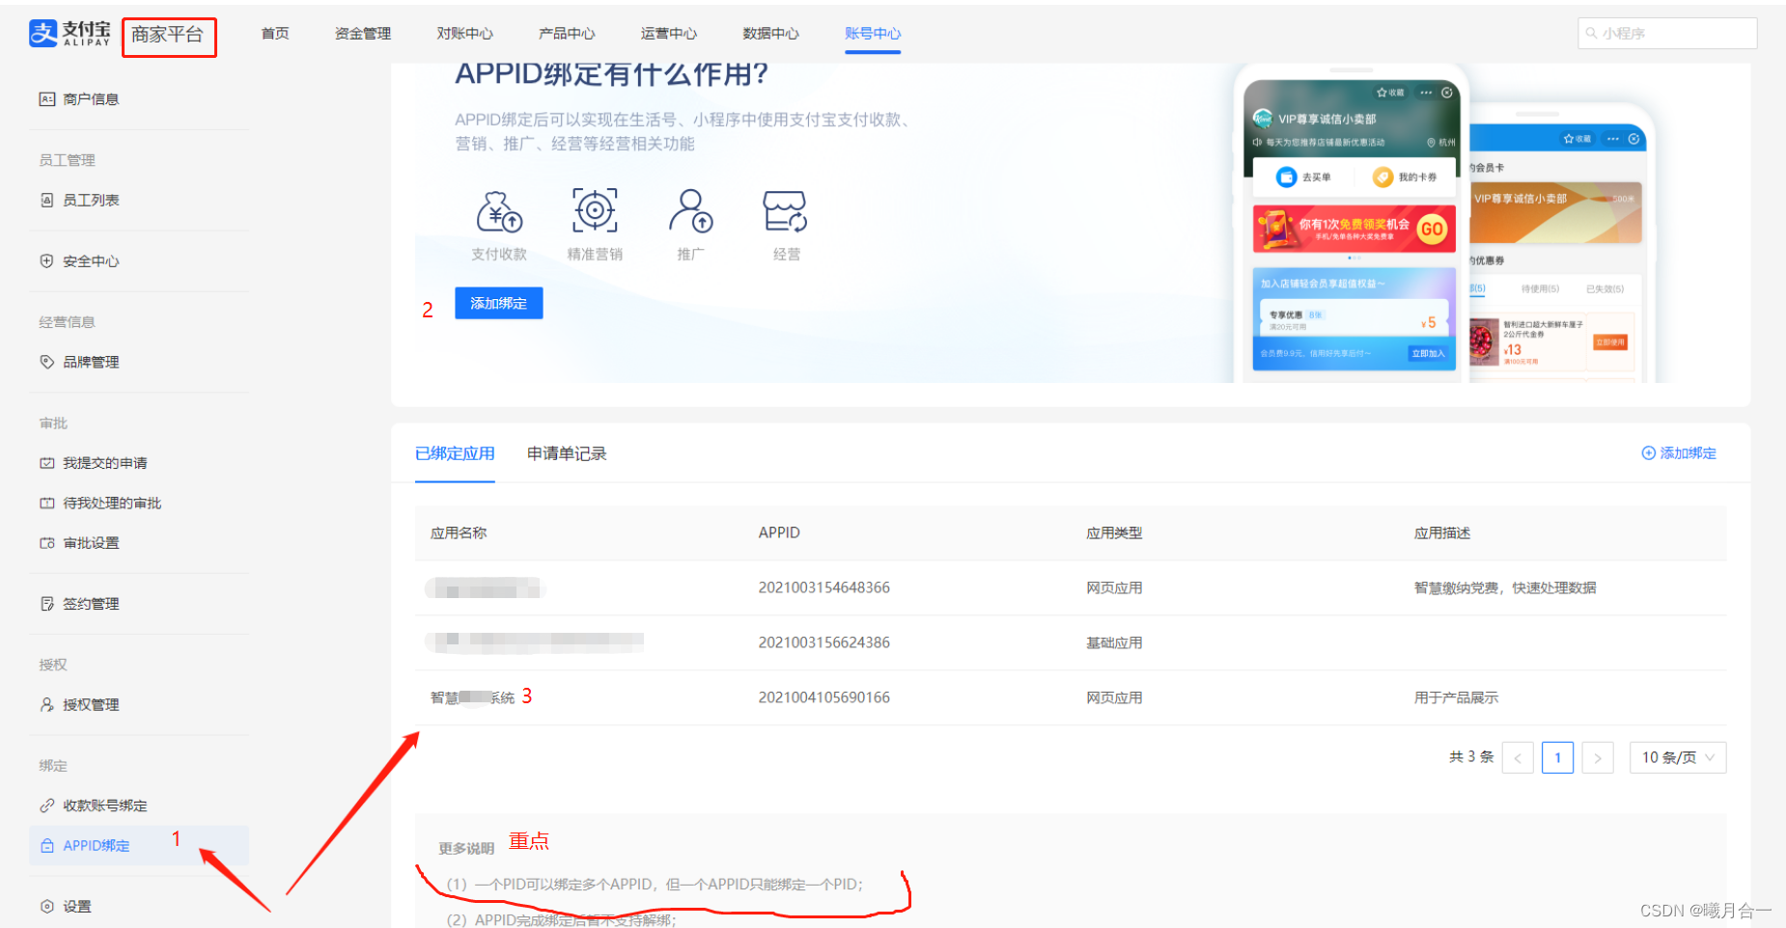Click the blue 添加绑定 button
The width and height of the screenshot is (1786, 928).
click(499, 303)
